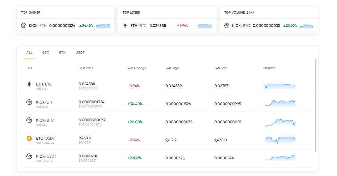Open the ETH/BTC market sparkline chart

point(280,86)
